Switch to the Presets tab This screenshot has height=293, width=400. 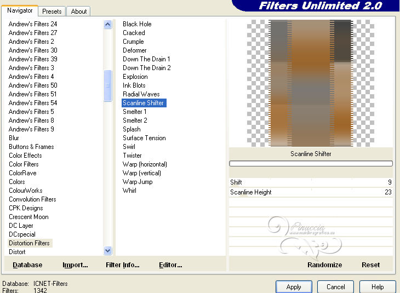pos(52,12)
